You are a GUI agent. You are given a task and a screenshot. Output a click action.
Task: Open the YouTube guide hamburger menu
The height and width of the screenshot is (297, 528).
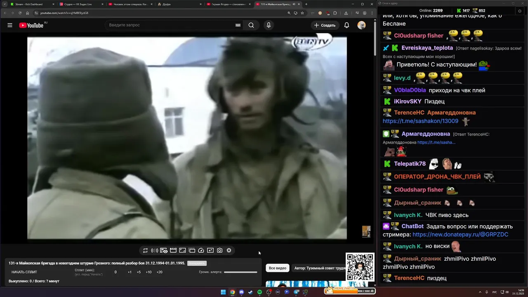click(10, 25)
